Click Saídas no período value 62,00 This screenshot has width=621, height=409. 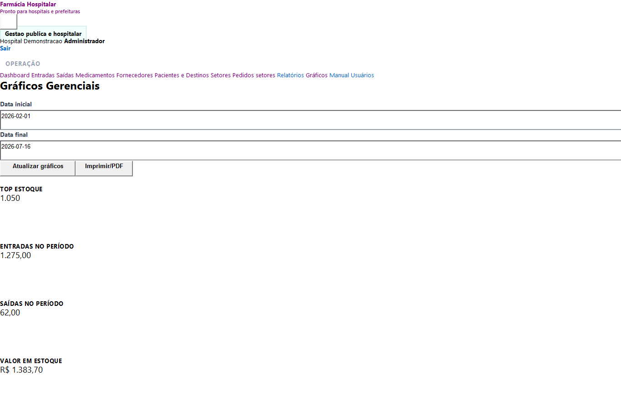point(10,313)
